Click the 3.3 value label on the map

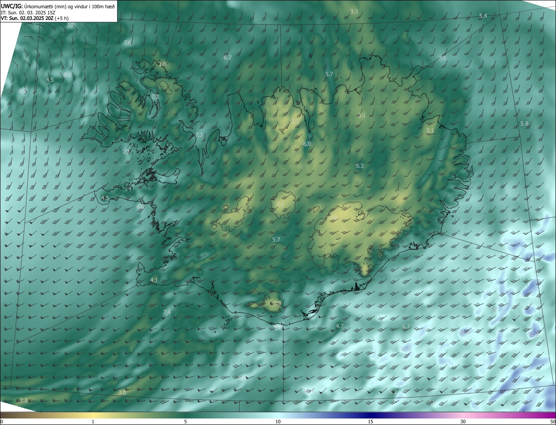point(354,11)
